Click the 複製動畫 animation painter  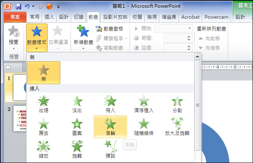click(x=110, y=48)
